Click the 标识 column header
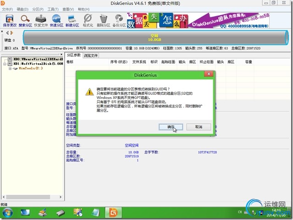 tap(154, 62)
